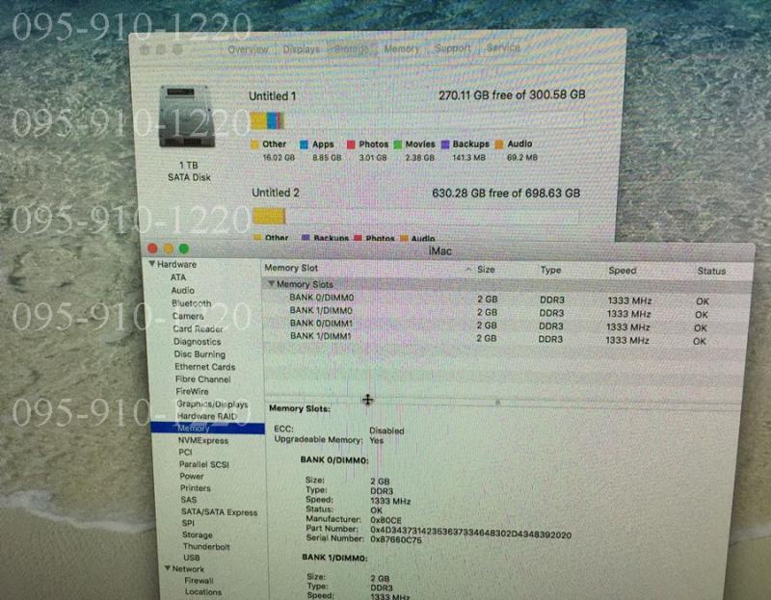Image resolution: width=771 pixels, height=600 pixels.
Task: Collapse the Network section in the sidebar
Action: (x=168, y=568)
